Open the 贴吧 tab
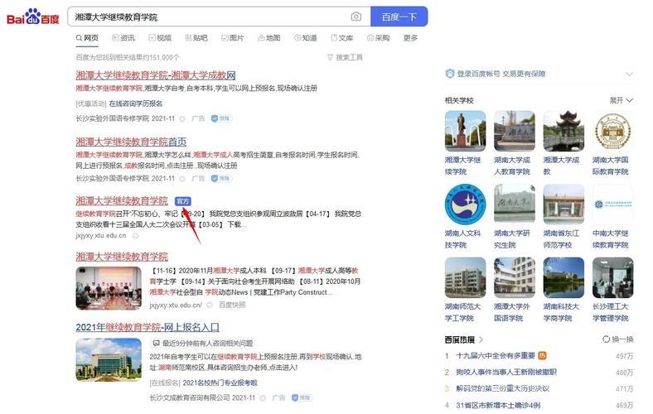The width and height of the screenshot is (653, 414). pos(196,38)
